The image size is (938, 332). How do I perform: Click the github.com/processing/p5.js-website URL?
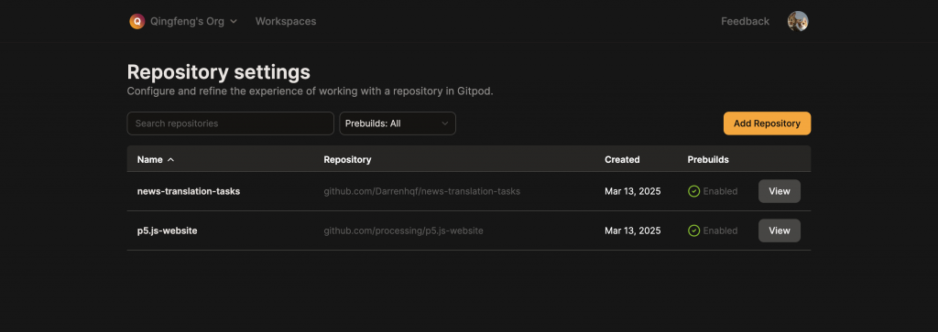click(403, 230)
